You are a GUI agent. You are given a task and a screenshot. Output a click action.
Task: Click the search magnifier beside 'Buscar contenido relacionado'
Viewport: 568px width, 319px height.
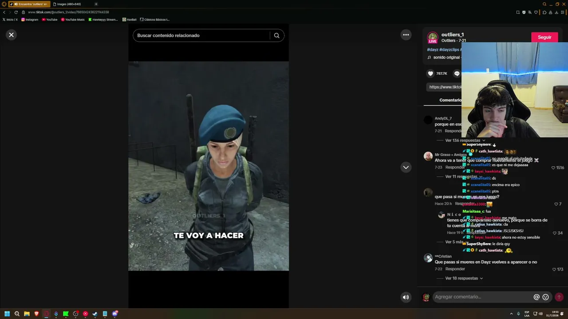click(x=276, y=35)
